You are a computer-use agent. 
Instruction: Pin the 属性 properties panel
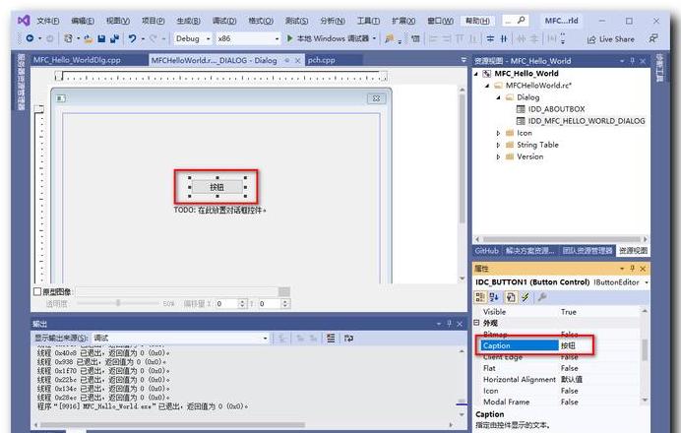point(632,269)
